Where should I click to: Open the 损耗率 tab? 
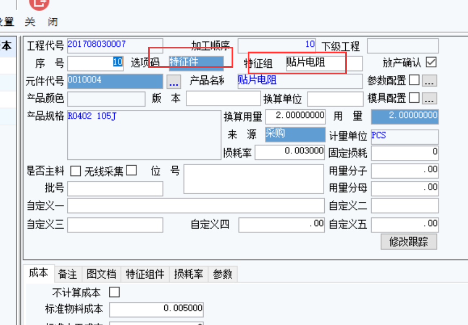188,274
